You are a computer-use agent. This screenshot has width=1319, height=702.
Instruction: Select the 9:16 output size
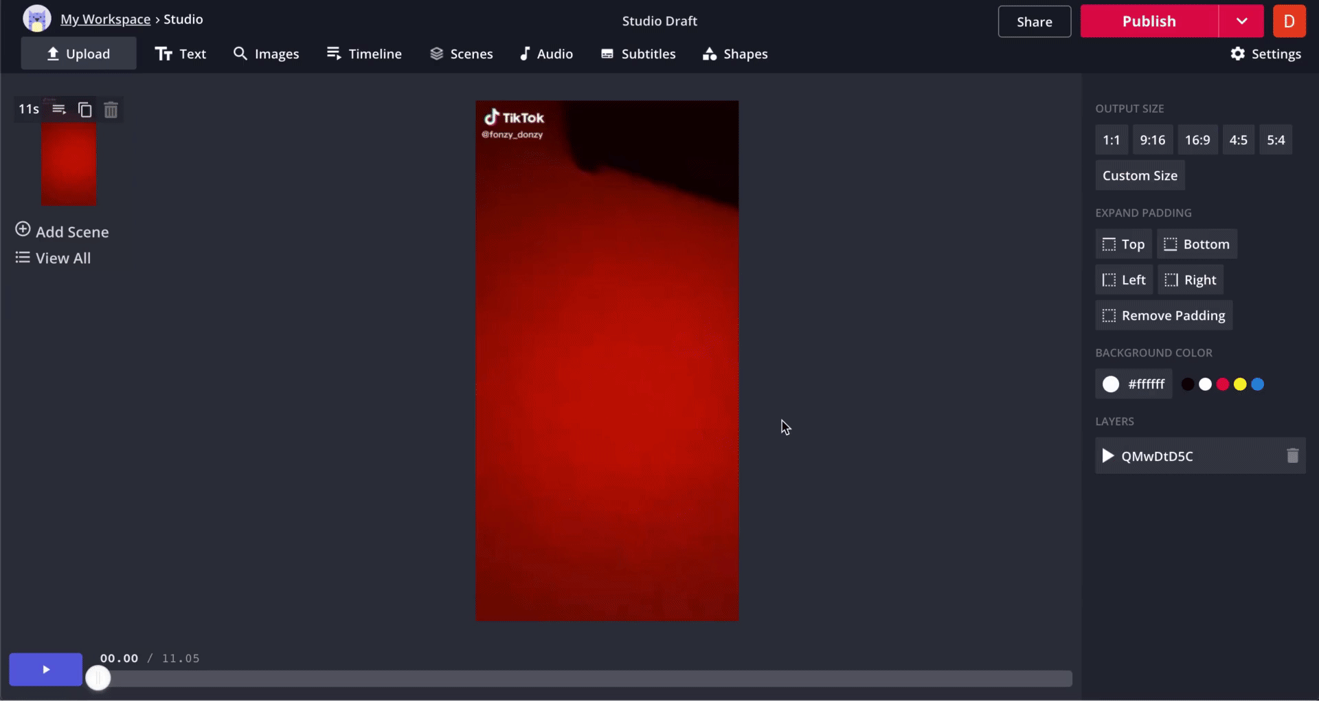click(1152, 140)
